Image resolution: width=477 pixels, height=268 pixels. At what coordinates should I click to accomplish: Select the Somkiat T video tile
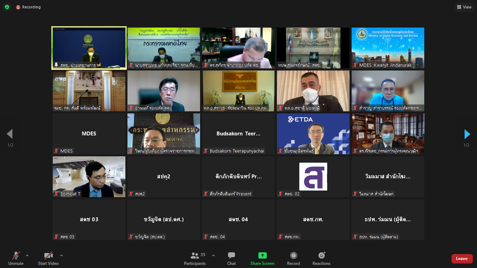coord(89,177)
